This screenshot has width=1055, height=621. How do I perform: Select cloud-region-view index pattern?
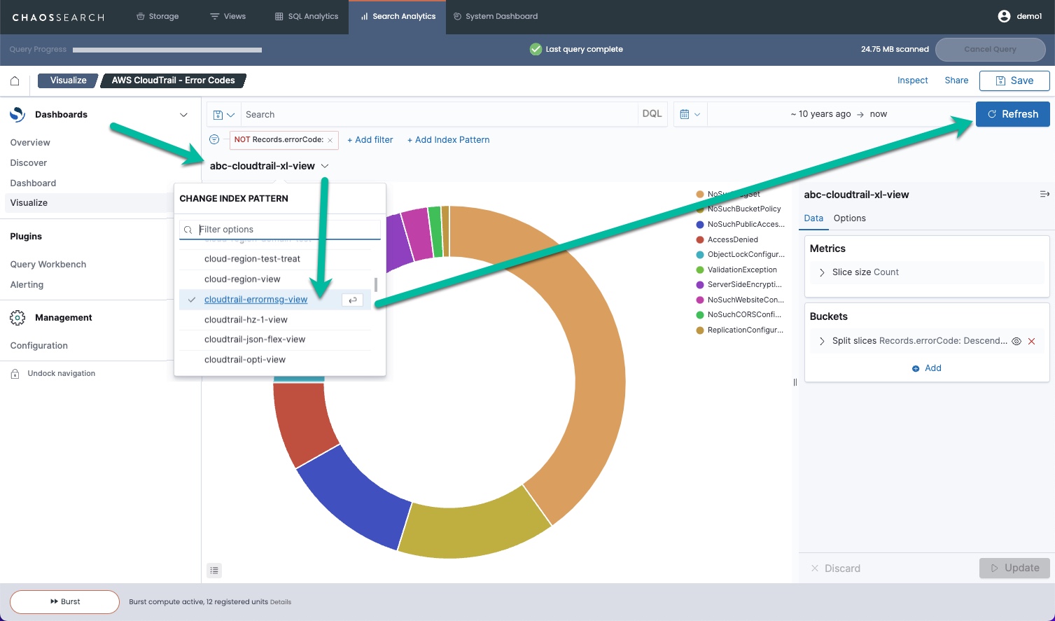275,279
